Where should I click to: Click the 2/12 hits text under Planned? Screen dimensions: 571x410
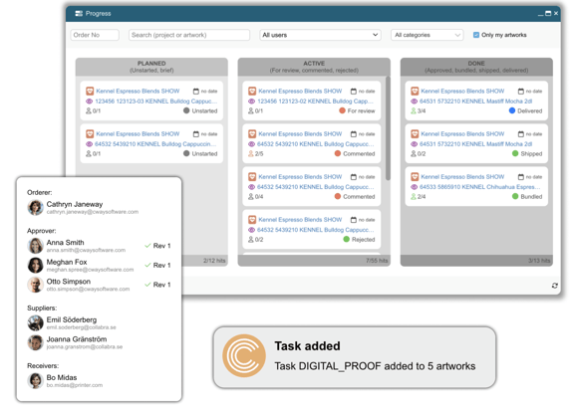click(x=214, y=261)
